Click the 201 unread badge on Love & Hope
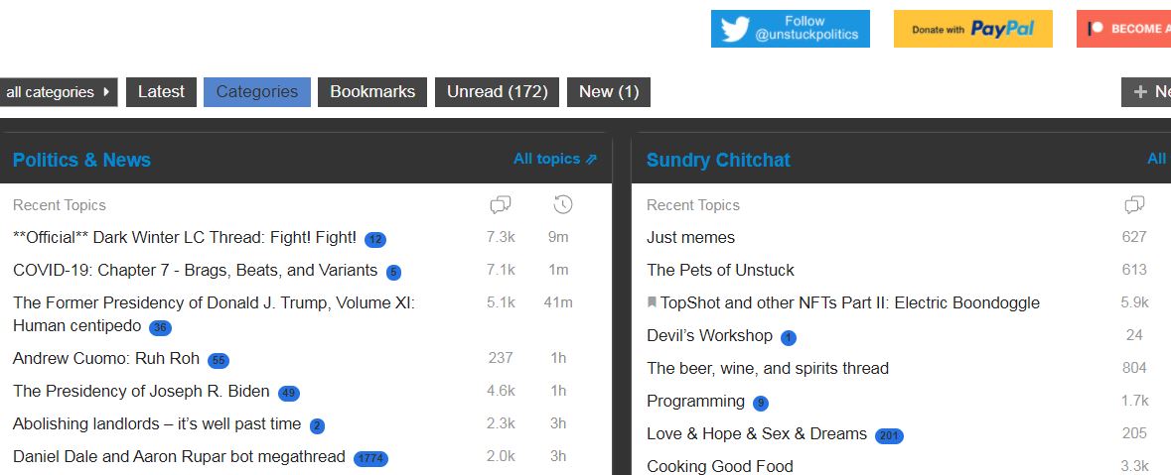Viewport: 1171px width, 475px height. pyautogui.click(x=889, y=435)
